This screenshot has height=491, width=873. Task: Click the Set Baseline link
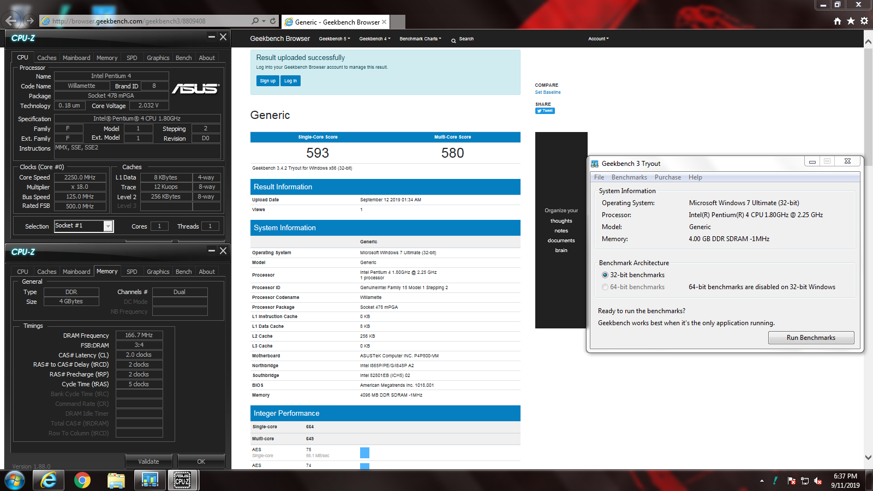coord(548,92)
